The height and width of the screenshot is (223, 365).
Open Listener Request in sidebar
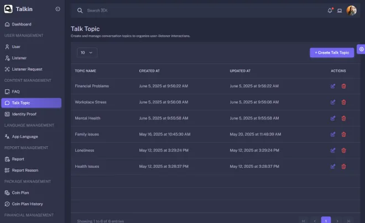click(x=31, y=69)
